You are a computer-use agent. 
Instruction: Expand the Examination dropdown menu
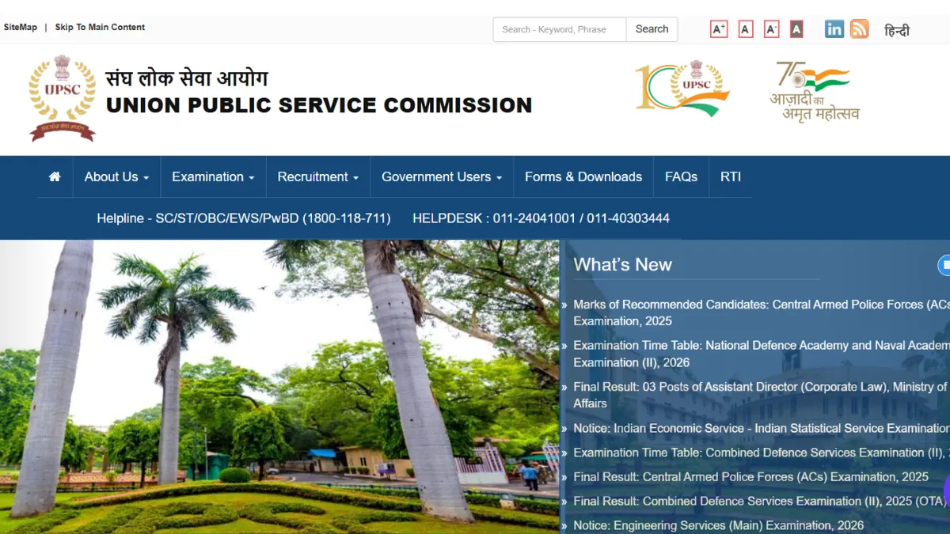pos(213,176)
